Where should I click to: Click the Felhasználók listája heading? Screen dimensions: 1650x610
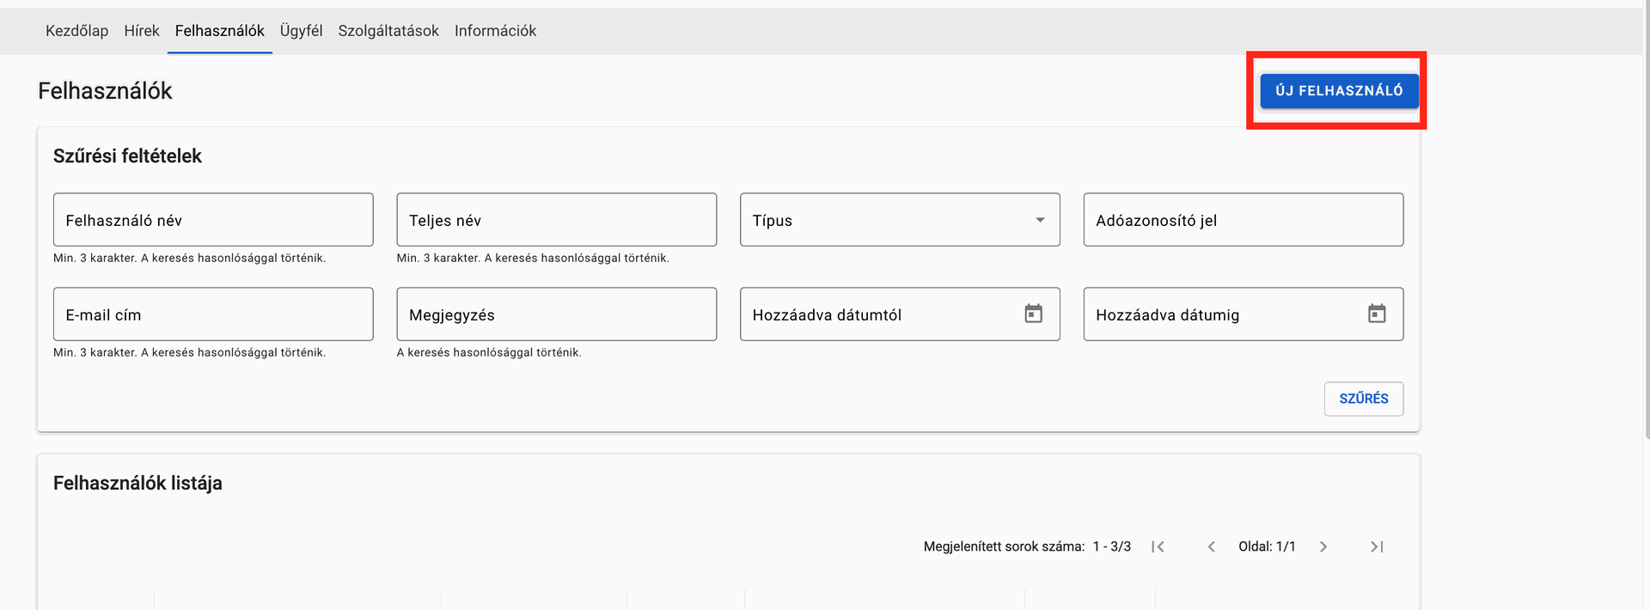(137, 483)
